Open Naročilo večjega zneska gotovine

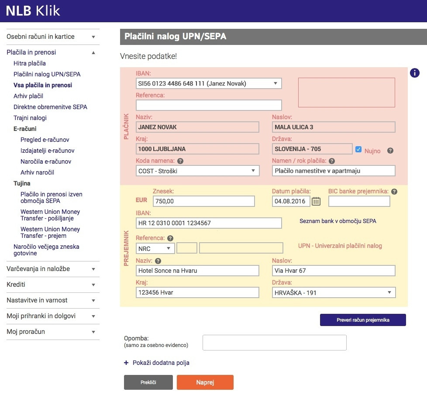[x=46, y=250]
